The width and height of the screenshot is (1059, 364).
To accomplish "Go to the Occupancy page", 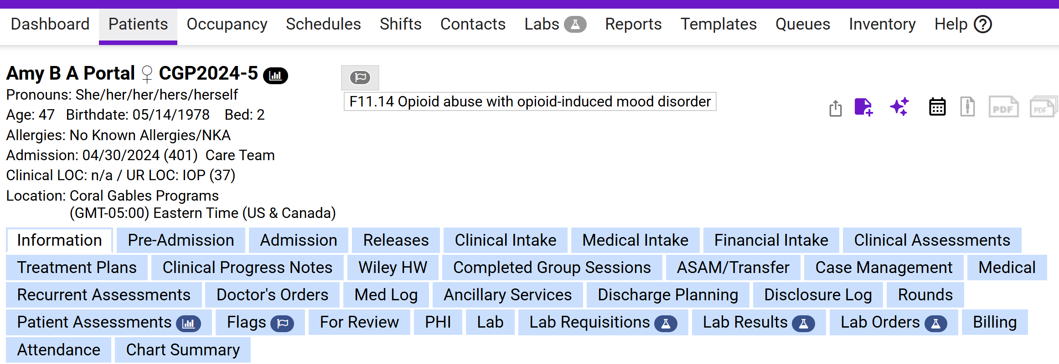I will 227,24.
